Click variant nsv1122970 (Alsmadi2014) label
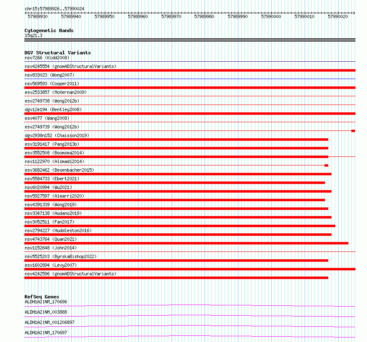The image size is (367, 342). 54,161
